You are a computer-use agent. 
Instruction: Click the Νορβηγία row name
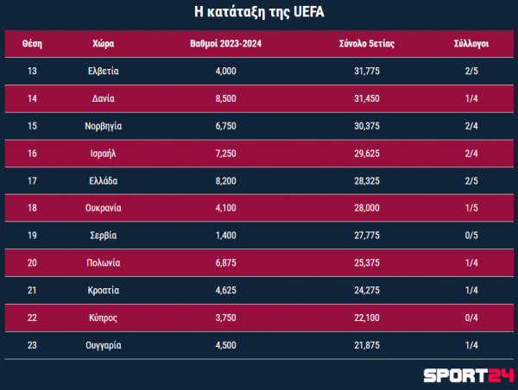[x=103, y=126]
